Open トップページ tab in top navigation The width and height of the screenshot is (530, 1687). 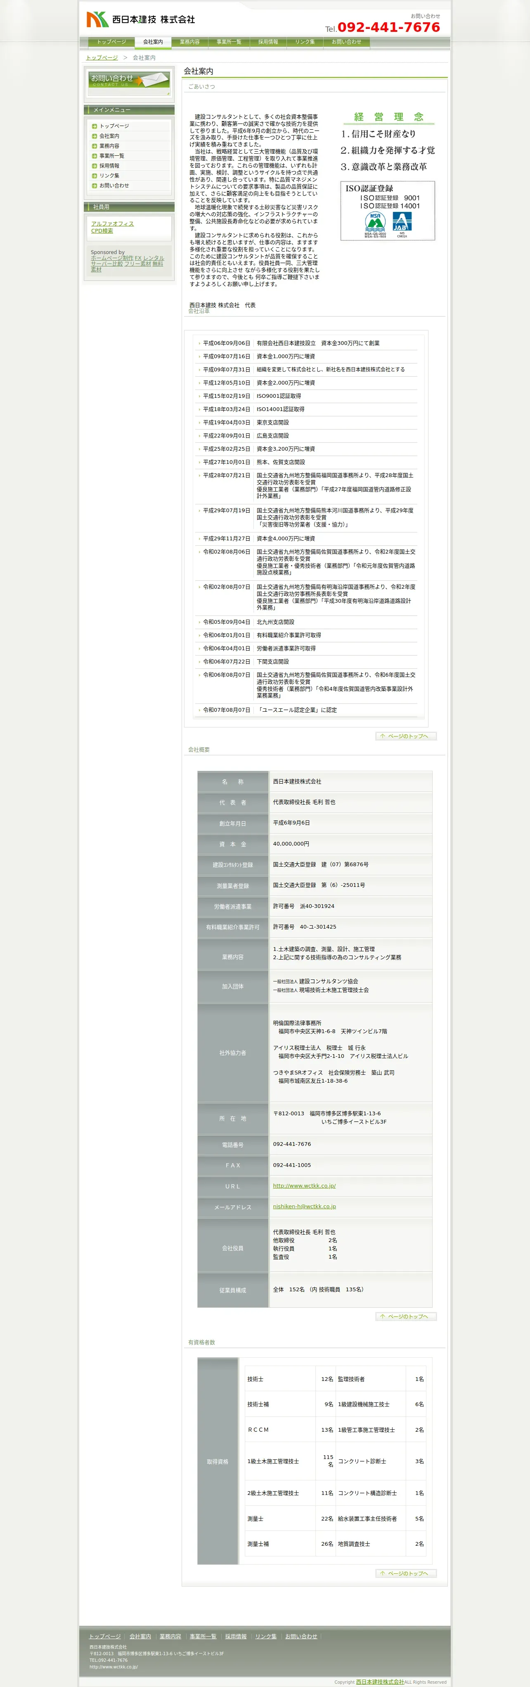111,42
